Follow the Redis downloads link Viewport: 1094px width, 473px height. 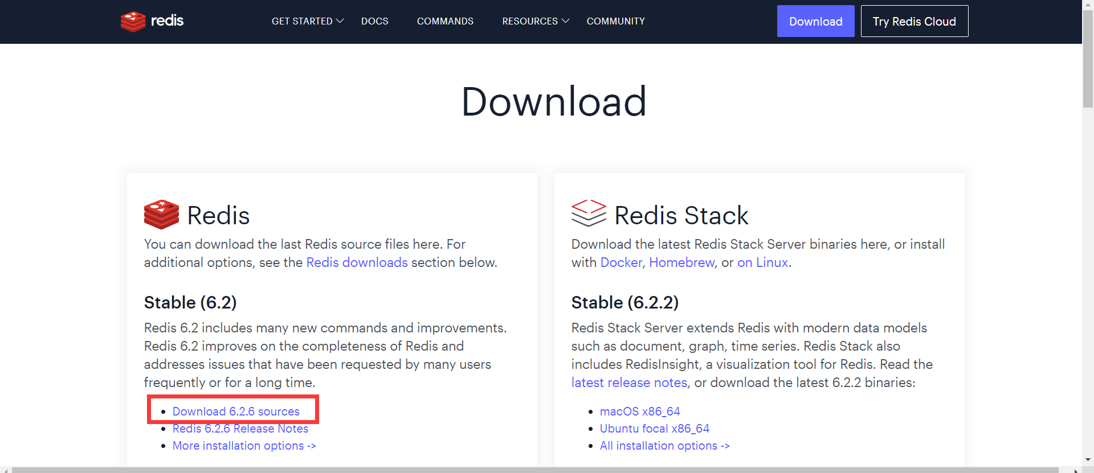click(x=357, y=262)
